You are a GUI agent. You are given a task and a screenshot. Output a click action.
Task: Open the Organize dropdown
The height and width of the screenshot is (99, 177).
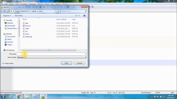(x=7, y=16)
